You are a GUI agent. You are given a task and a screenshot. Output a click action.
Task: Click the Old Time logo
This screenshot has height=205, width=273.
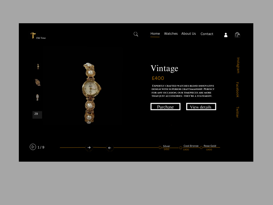pyautogui.click(x=38, y=36)
